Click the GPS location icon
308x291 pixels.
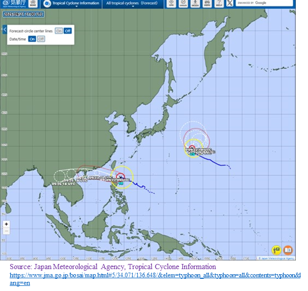[171, 4]
